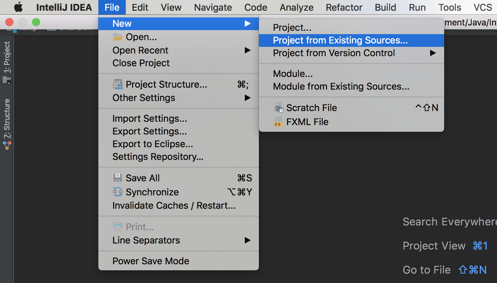497x283 pixels.
Task: Expand the New submenu arrow
Action: (247, 23)
